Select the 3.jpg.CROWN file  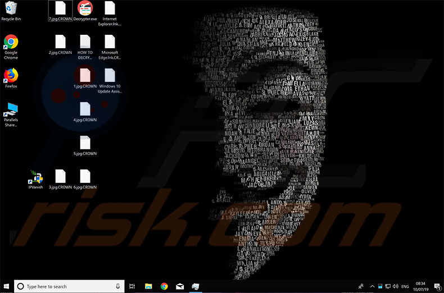[x=60, y=179]
